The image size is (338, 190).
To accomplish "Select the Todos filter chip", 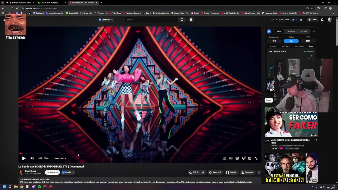I will tap(269, 100).
